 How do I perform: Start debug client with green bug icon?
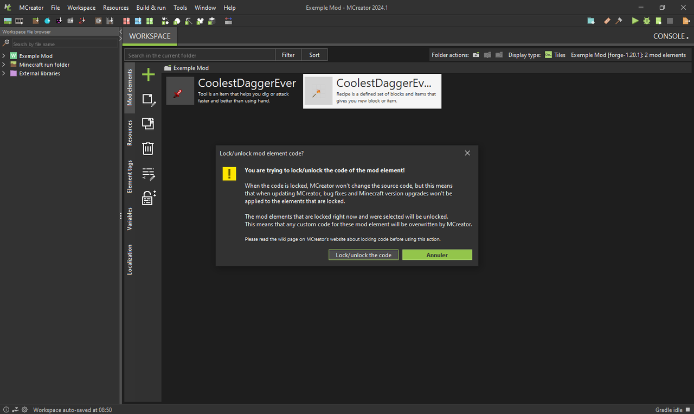(x=647, y=21)
